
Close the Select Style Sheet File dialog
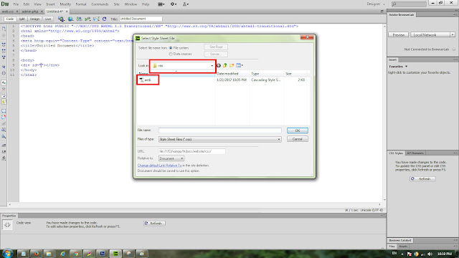click(307, 37)
